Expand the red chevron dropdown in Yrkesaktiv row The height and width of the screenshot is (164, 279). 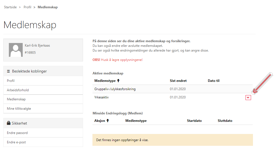tap(248, 97)
